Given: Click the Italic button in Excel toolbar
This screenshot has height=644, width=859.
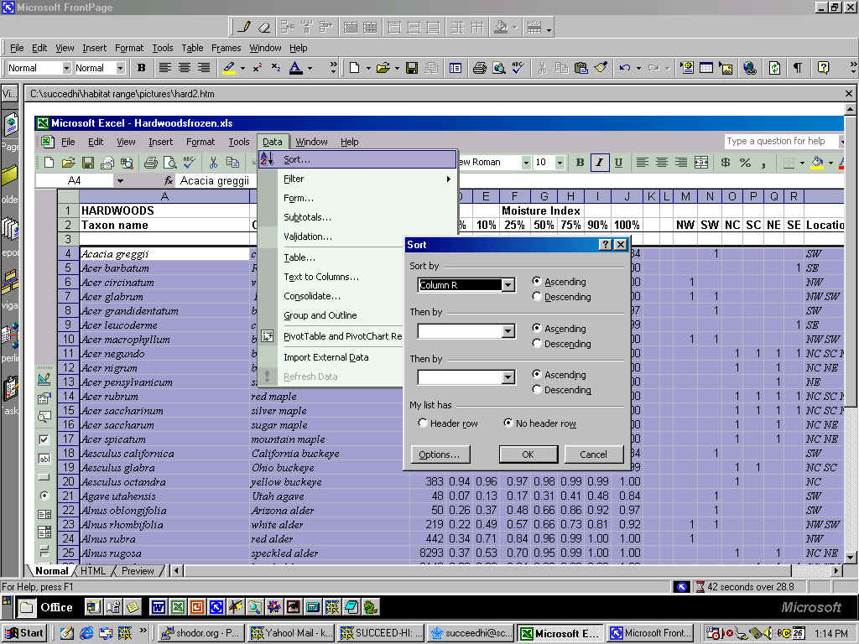Looking at the screenshot, I should [x=599, y=163].
